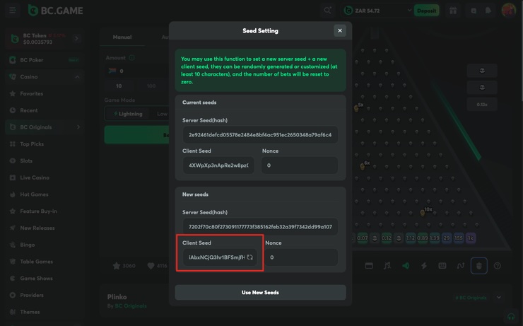Close the Seed Setting dialog
Image resolution: width=523 pixels, height=326 pixels.
340,30
